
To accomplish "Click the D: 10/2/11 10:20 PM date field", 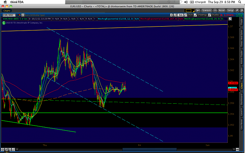I will click(40, 19).
